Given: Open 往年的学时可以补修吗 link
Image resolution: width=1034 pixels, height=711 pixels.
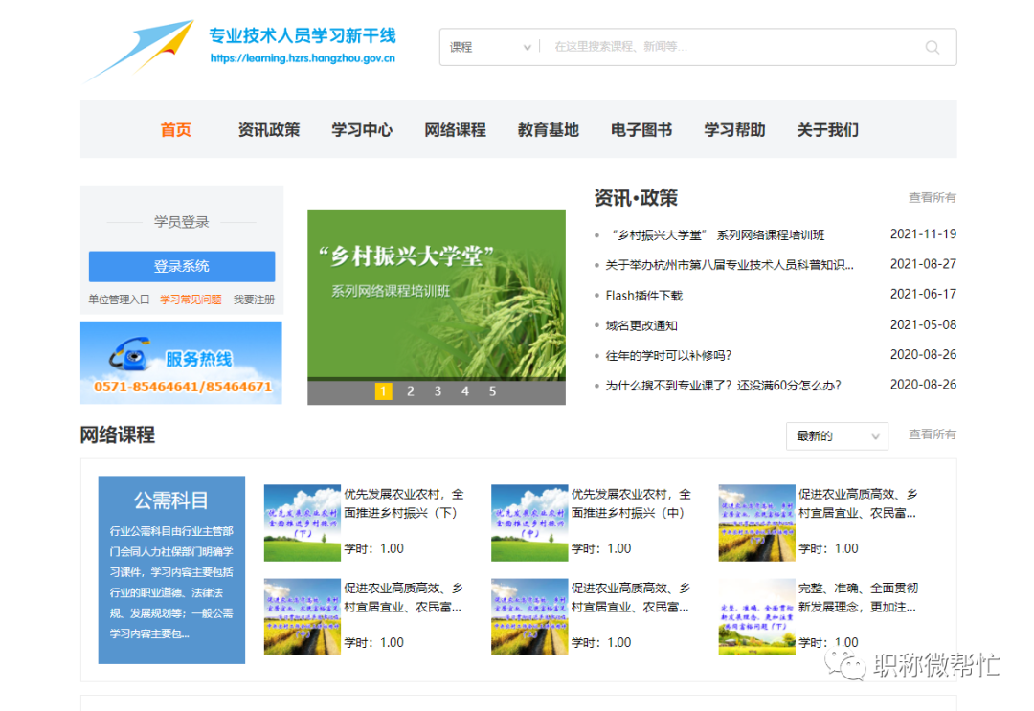Looking at the screenshot, I should point(668,356).
